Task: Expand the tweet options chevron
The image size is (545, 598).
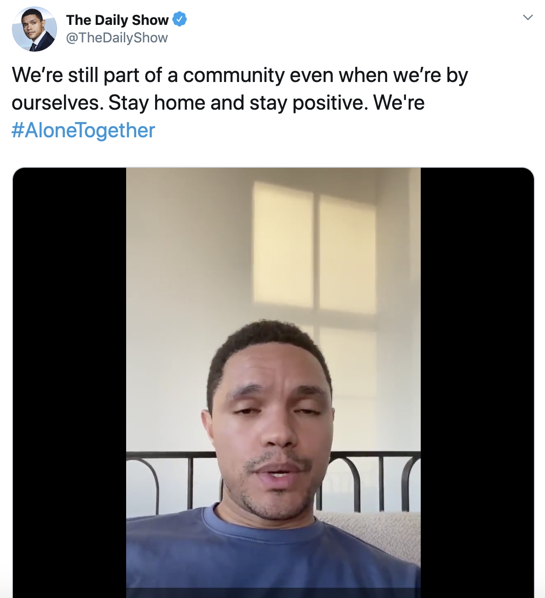Action: pyautogui.click(x=528, y=18)
